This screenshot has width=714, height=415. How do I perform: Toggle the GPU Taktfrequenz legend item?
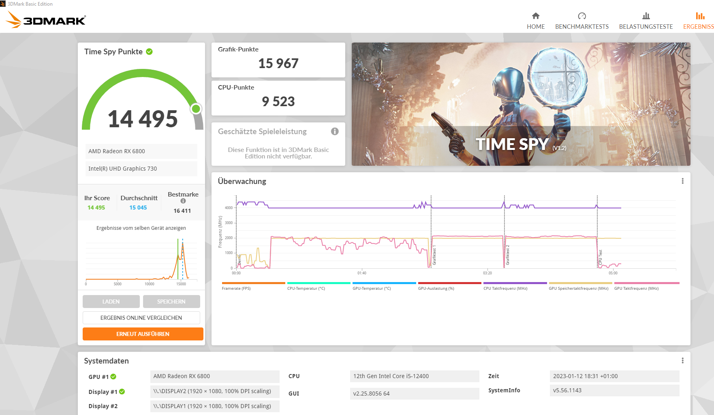click(x=647, y=286)
